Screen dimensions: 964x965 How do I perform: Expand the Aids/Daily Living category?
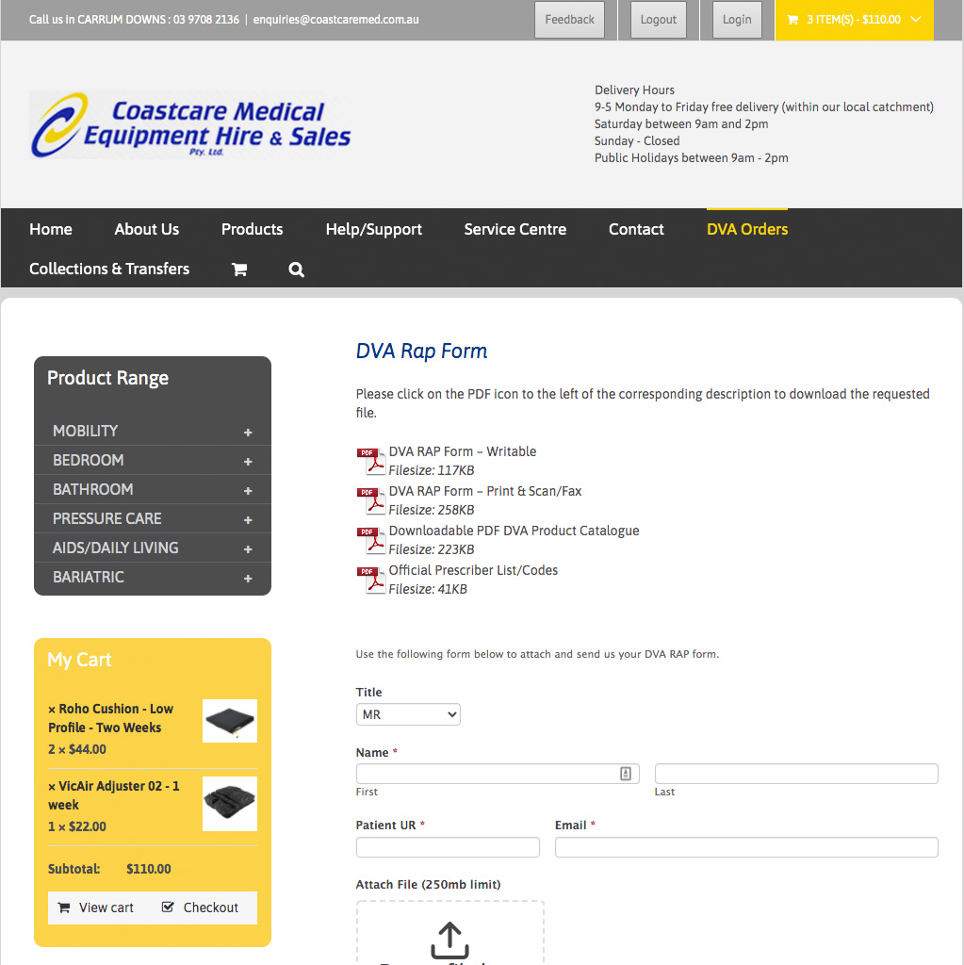coord(248,549)
